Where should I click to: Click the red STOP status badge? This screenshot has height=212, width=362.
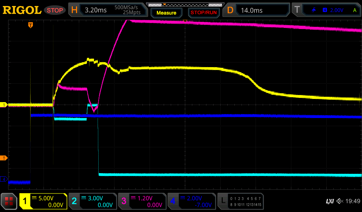(55, 10)
